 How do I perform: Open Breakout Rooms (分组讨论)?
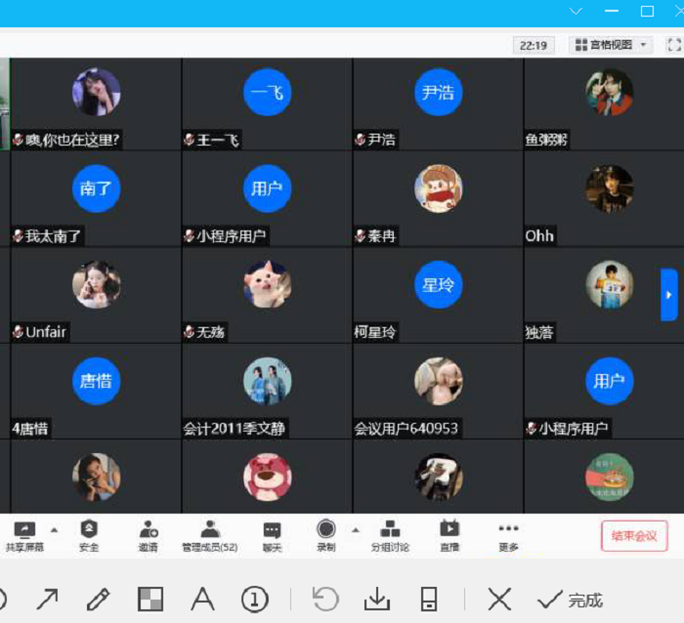(x=390, y=532)
